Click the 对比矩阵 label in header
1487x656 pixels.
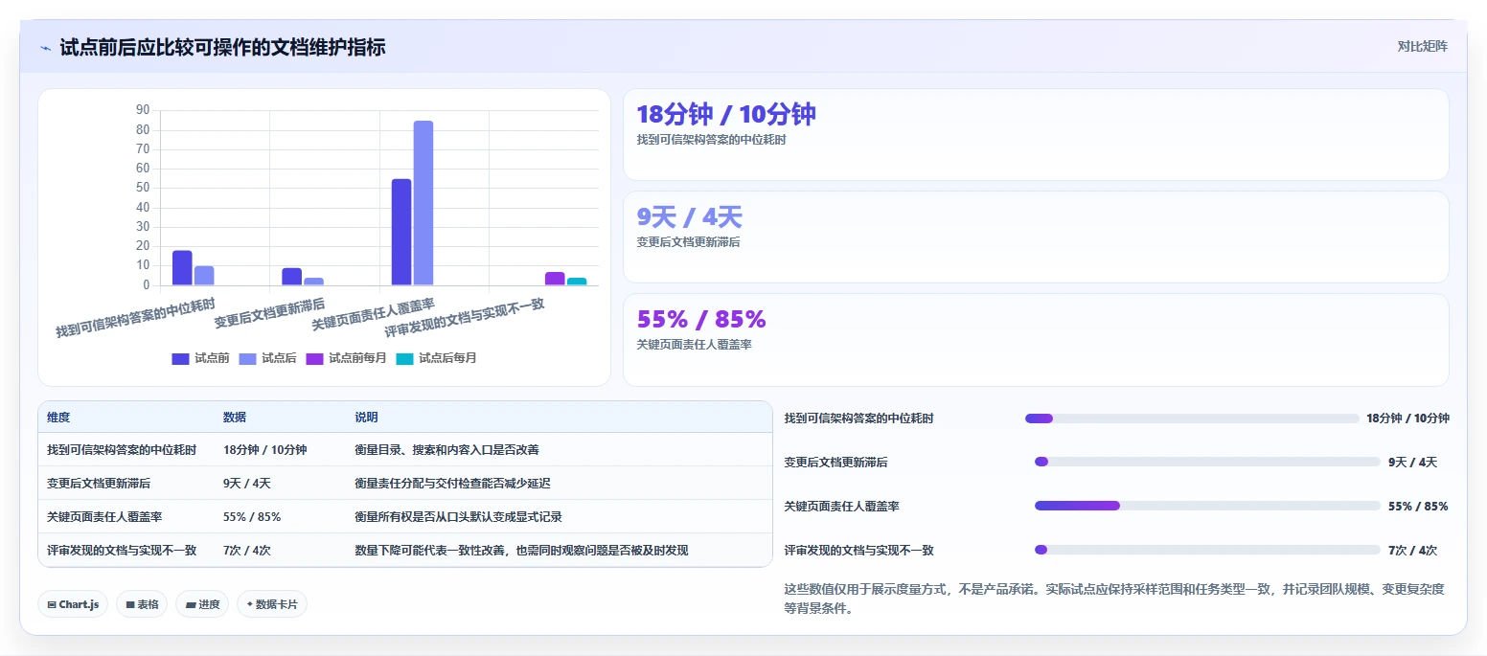(x=1423, y=46)
